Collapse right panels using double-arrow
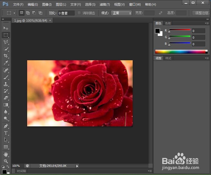 click(208, 19)
